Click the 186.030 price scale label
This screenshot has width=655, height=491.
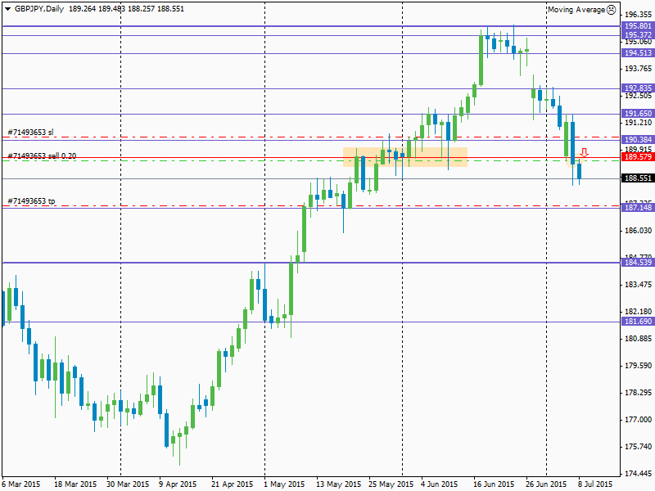tap(638, 231)
